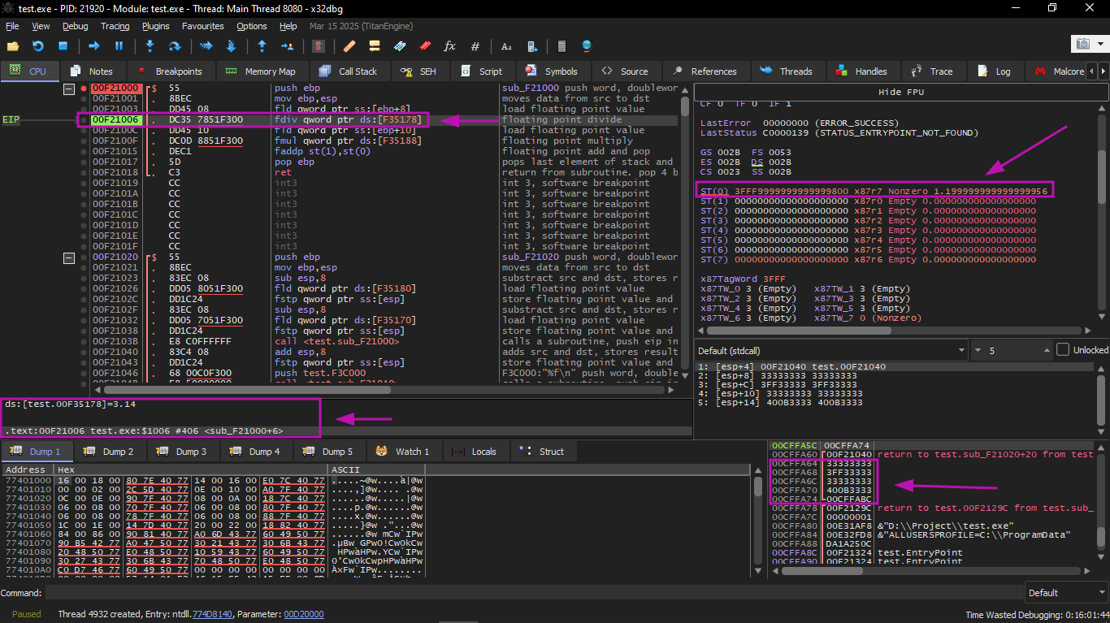Click the Restart debugging icon
Screen dimensions: 1110x623
pyautogui.click(x=37, y=46)
